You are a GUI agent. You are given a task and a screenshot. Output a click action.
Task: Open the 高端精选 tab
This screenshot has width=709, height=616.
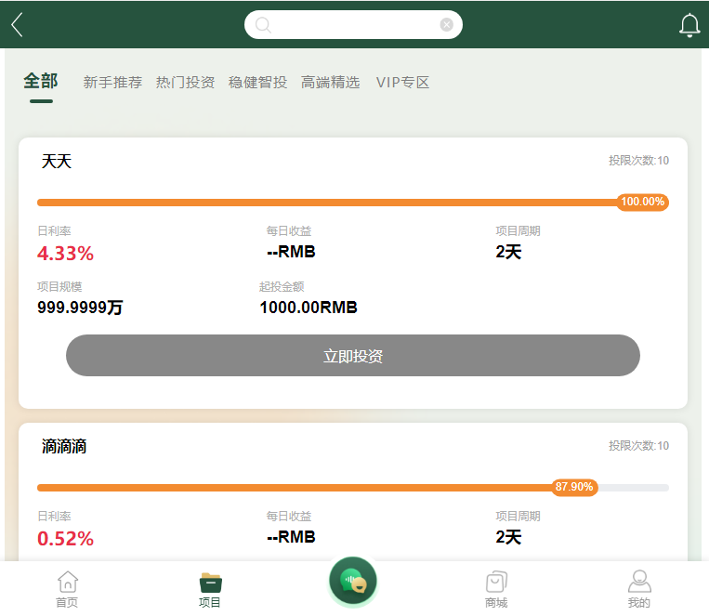point(331,83)
